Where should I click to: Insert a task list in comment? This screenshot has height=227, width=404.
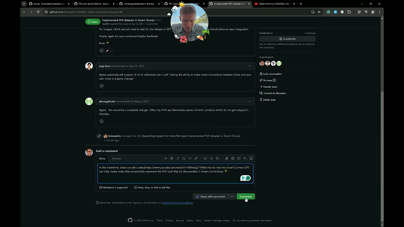[x=217, y=158]
